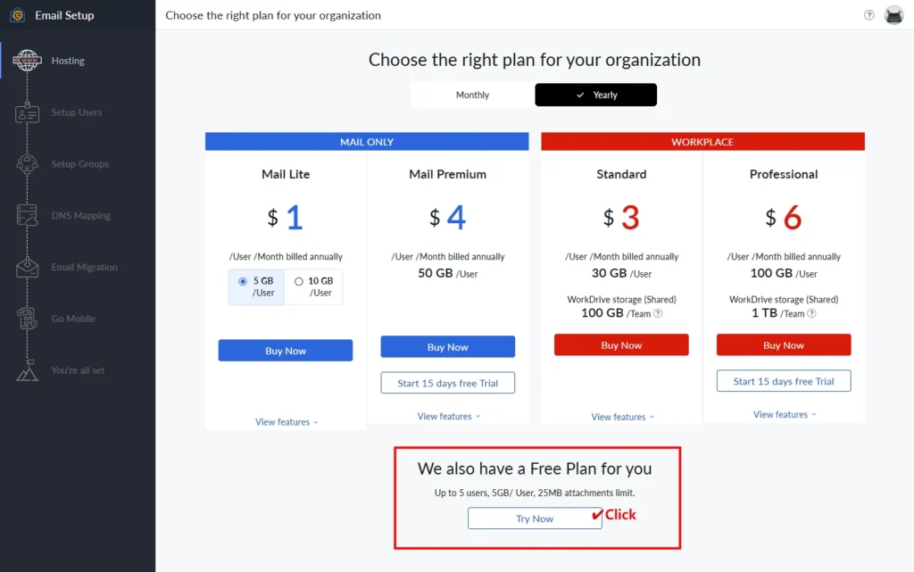Select the 5 GB /User radio option
914x572 pixels.
pyautogui.click(x=243, y=281)
